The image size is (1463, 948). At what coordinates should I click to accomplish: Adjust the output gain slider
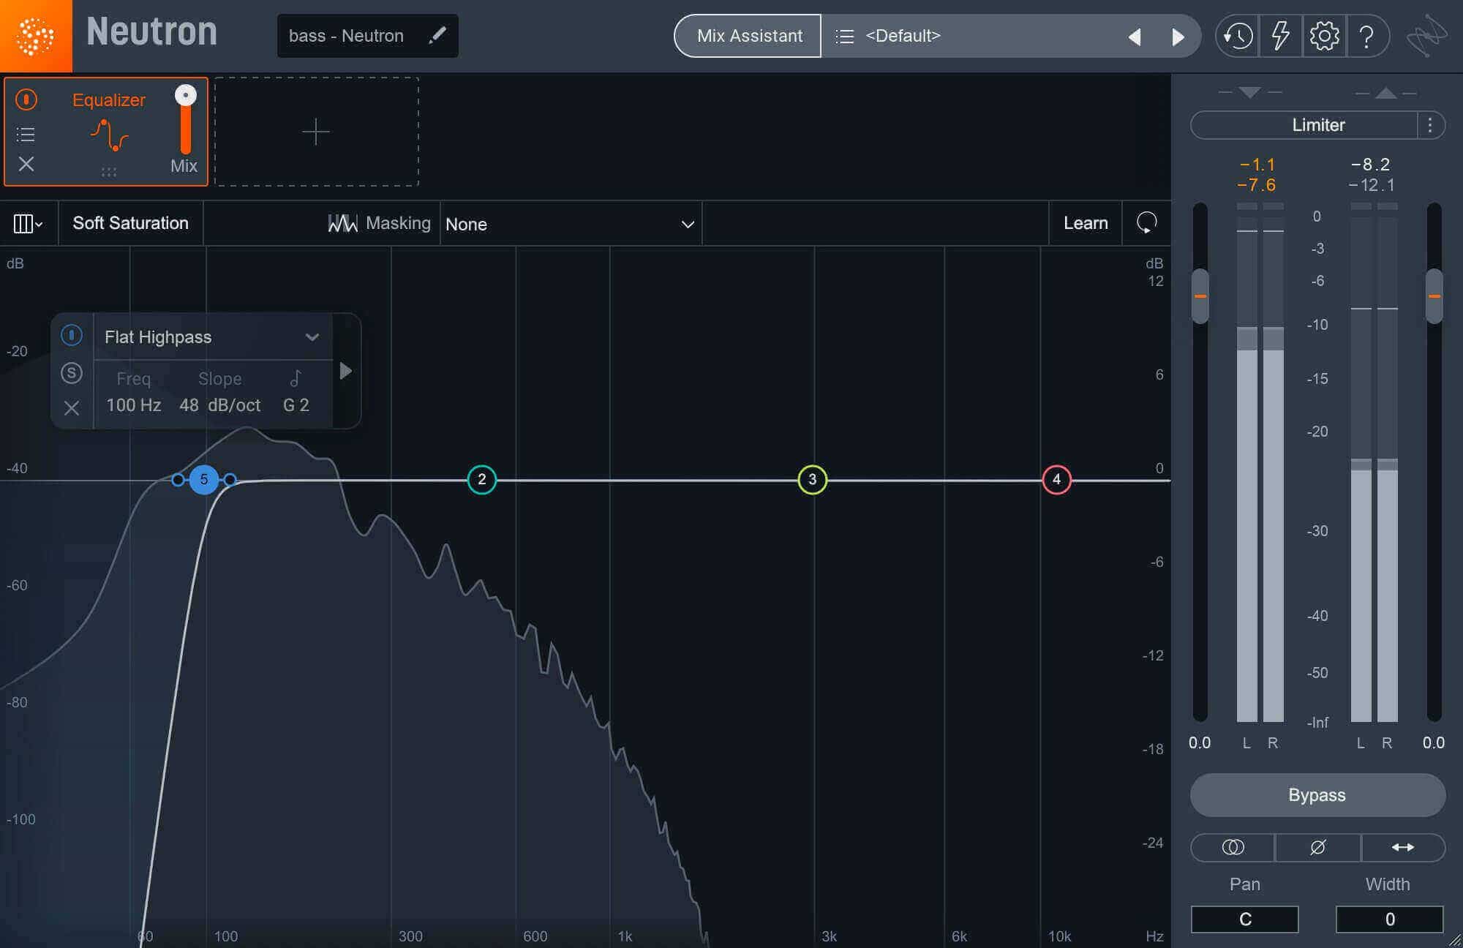tap(1434, 296)
